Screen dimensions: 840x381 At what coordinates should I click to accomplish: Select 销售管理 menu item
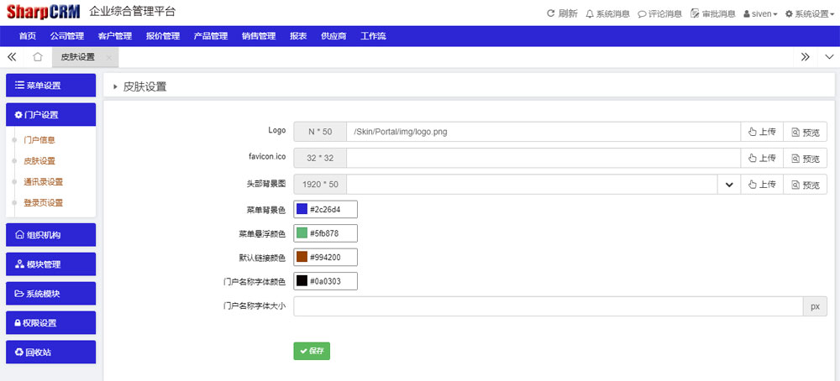tap(258, 36)
